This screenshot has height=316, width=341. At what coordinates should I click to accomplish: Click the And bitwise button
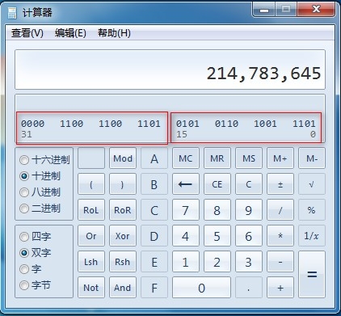pos(123,288)
